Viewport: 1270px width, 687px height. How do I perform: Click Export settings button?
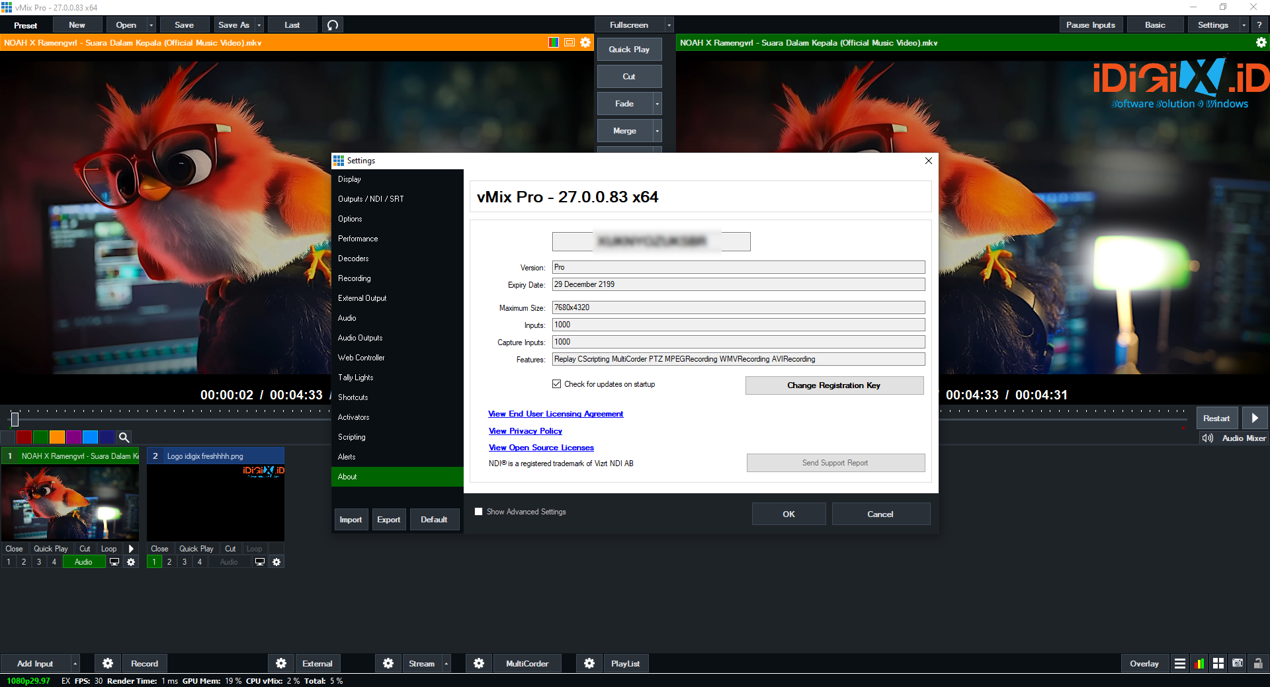[x=389, y=520]
